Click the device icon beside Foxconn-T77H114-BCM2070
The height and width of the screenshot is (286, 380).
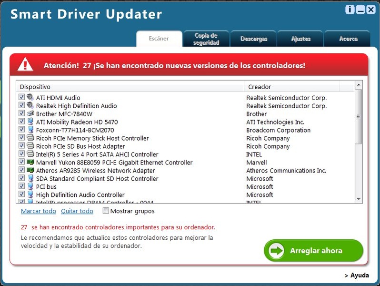point(30,129)
